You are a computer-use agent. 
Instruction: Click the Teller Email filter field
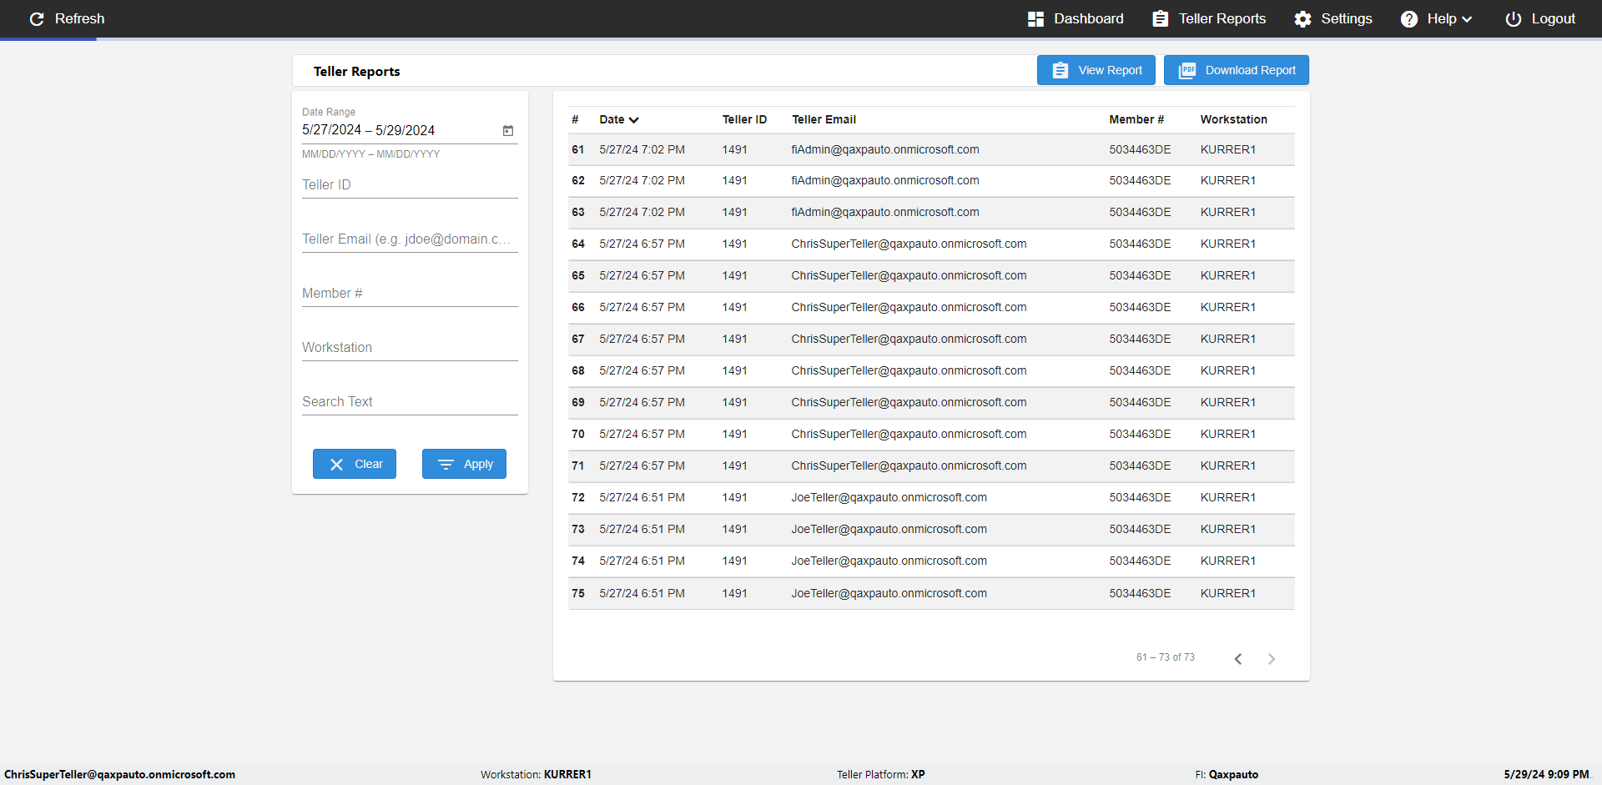pos(410,239)
